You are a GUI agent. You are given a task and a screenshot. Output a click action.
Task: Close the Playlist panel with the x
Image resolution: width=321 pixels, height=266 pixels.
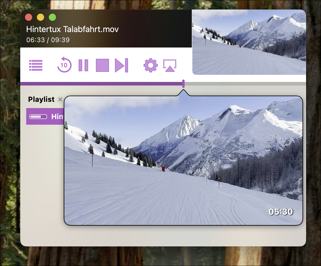(60, 99)
